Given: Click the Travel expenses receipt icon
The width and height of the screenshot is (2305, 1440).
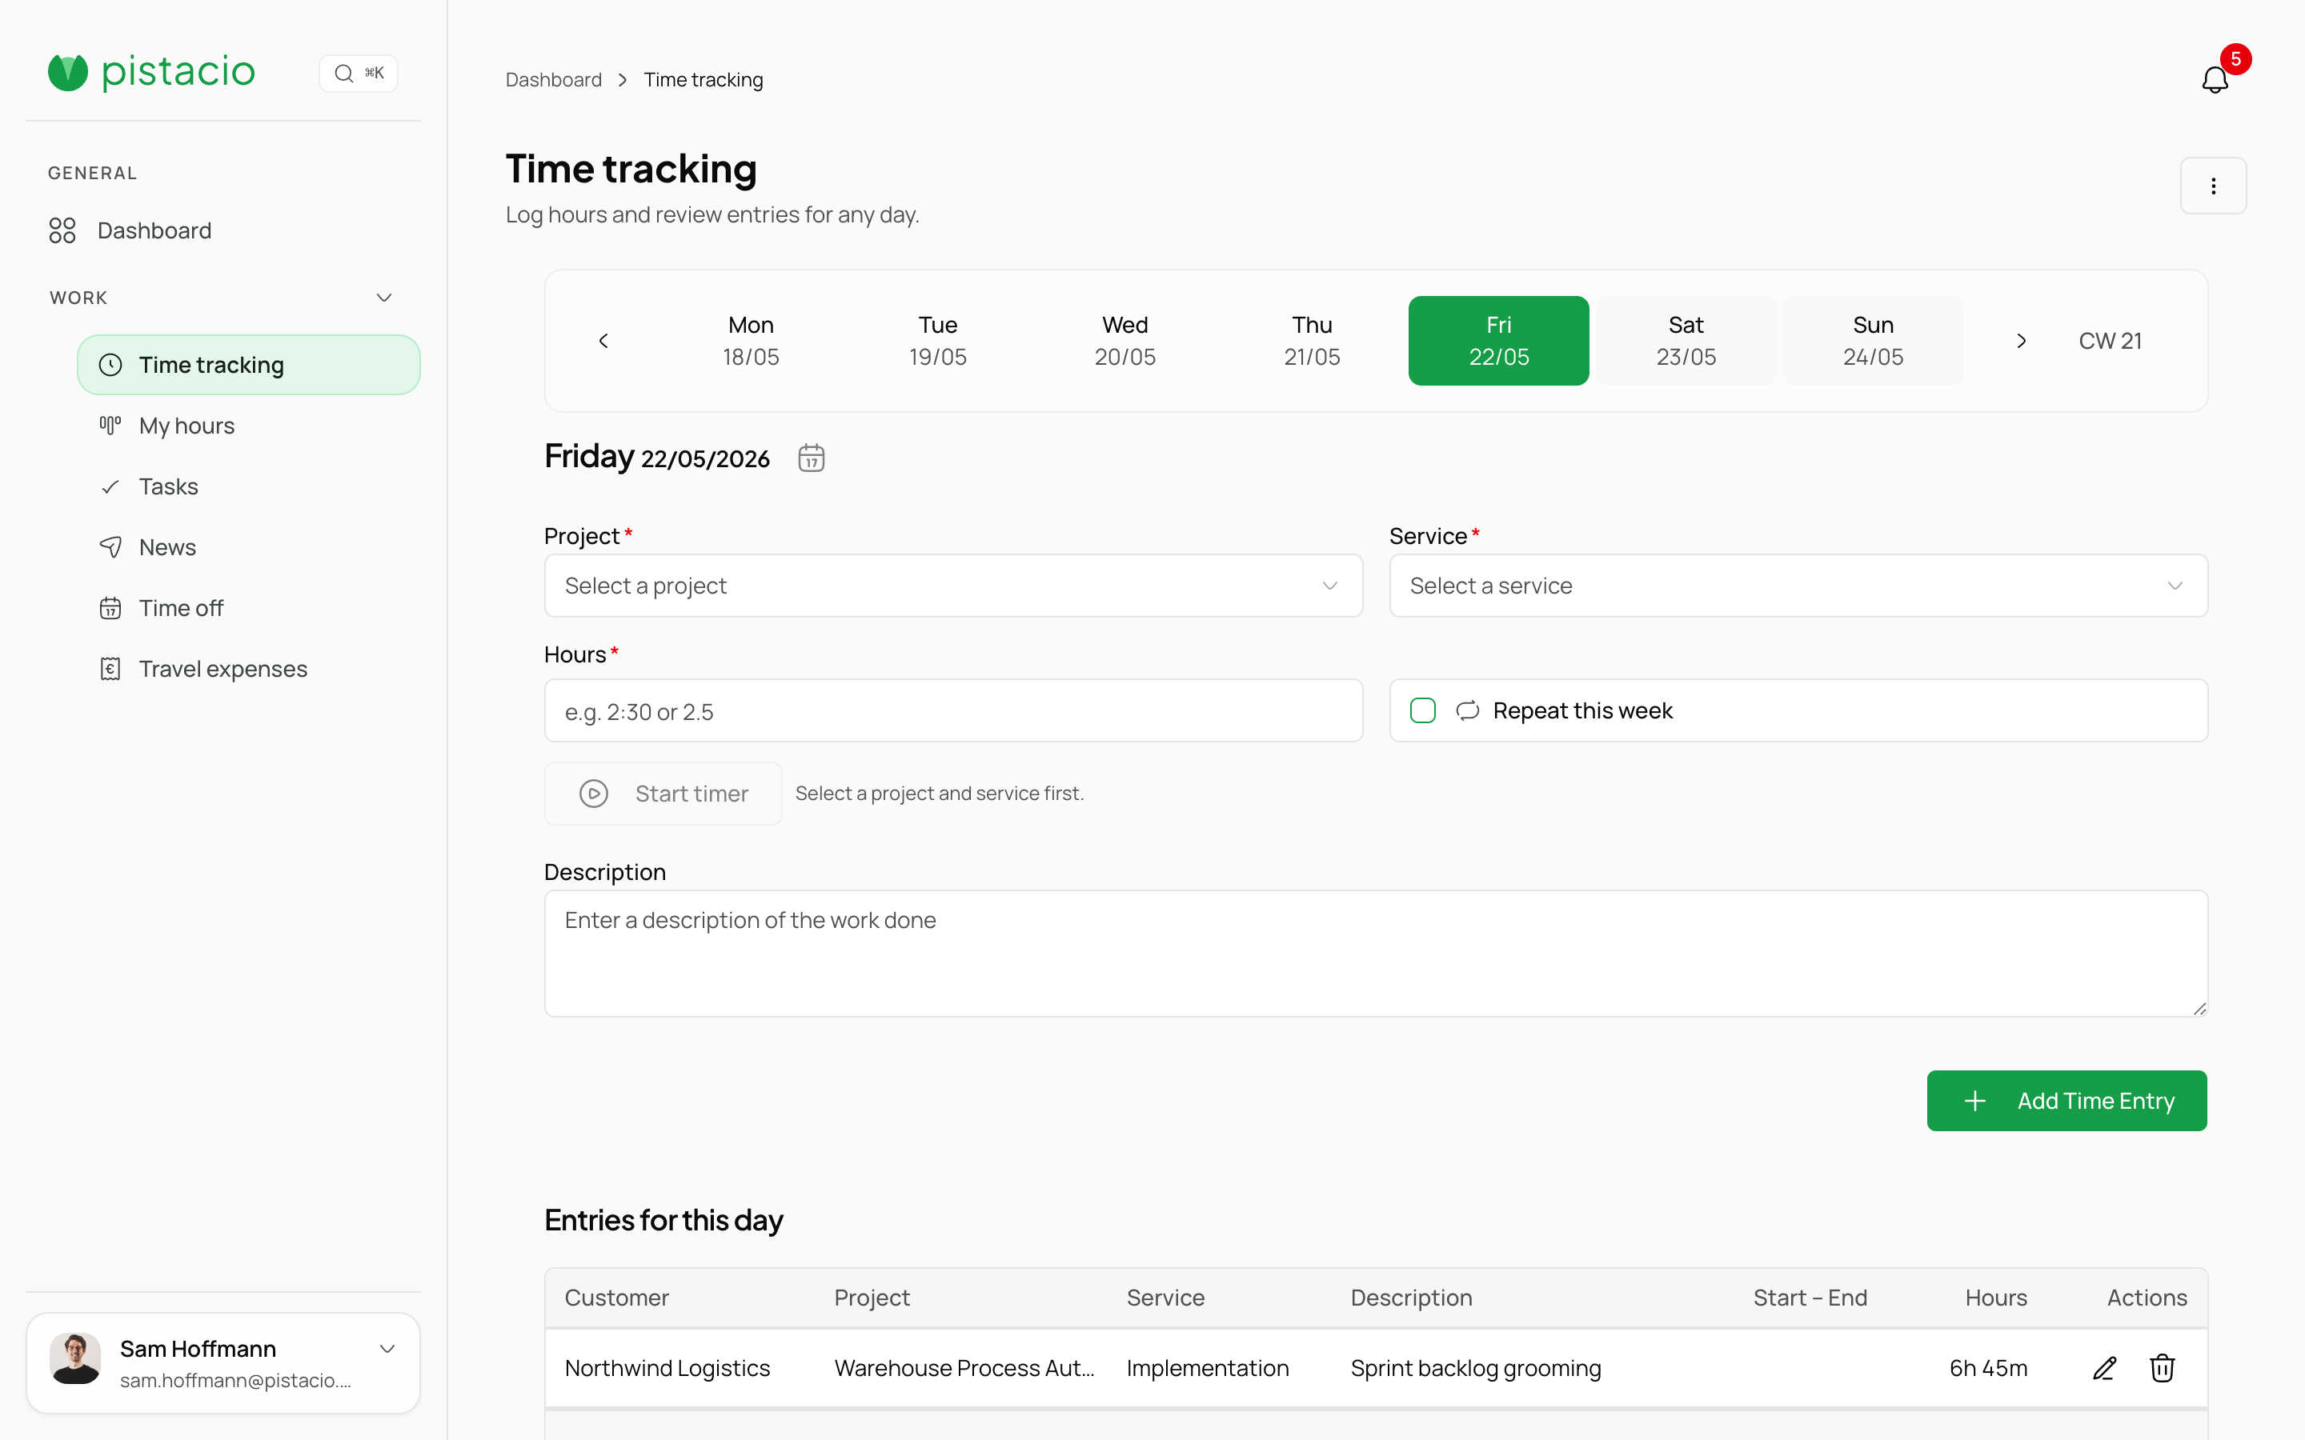Looking at the screenshot, I should click(110, 670).
